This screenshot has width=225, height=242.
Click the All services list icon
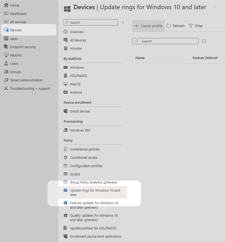coord(6,22)
